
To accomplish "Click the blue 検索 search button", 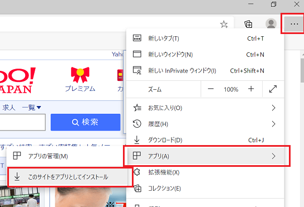I will click(85, 122).
